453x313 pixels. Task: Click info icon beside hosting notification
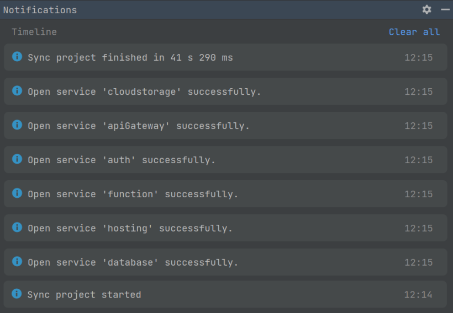[x=17, y=227]
